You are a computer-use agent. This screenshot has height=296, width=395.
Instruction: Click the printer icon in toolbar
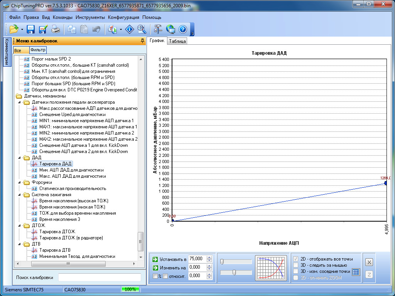56,29
